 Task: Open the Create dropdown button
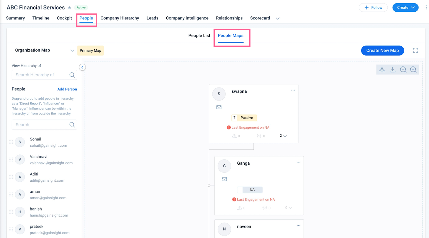tap(405, 7)
